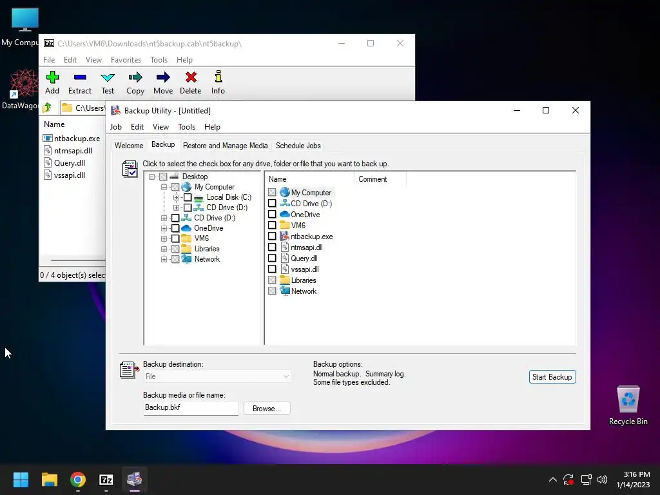
Task: Select the OneDrive checkbox in right pane
Action: click(273, 214)
